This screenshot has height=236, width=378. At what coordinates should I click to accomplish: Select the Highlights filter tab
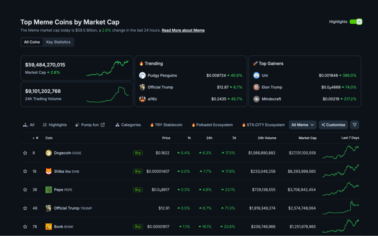pos(55,125)
